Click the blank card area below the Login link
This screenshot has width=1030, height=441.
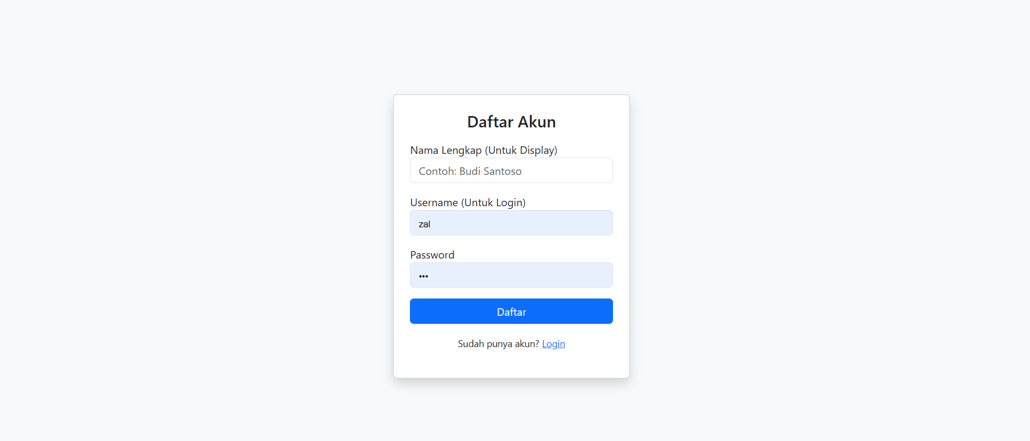[511, 365]
